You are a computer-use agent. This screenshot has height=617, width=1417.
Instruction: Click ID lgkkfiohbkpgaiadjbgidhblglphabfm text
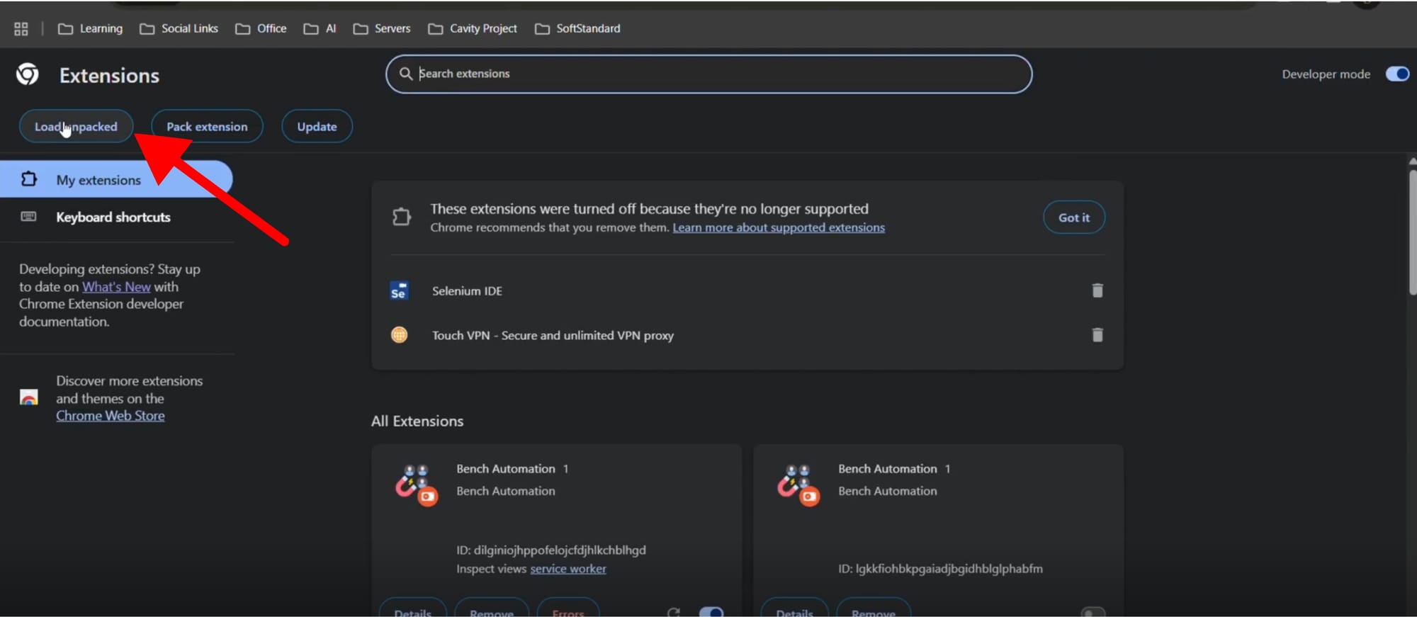940,569
